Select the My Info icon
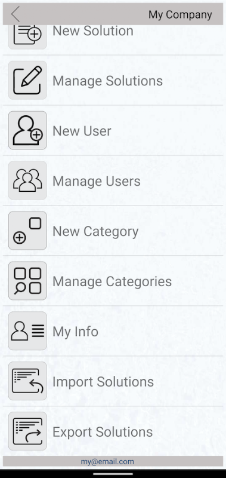The width and height of the screenshot is (226, 478). (x=27, y=331)
